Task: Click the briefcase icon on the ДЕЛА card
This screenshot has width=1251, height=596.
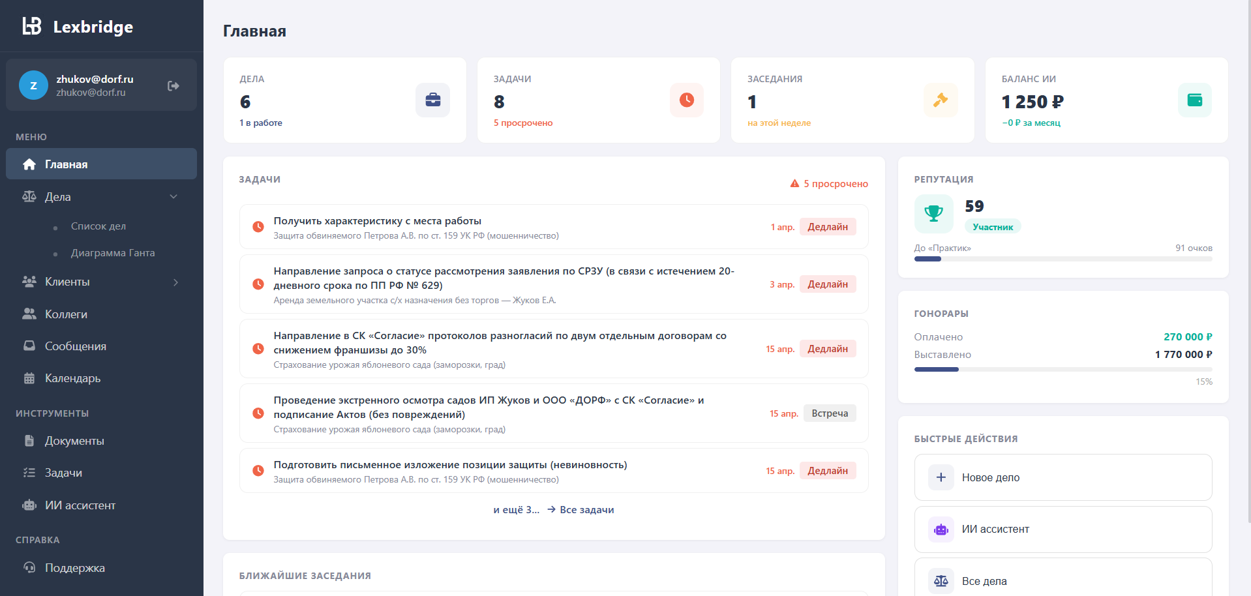Action: point(432,100)
